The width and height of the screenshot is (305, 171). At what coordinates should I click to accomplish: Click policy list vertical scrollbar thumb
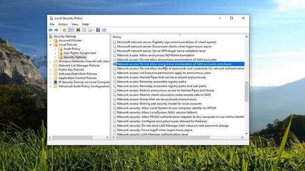[246, 91]
